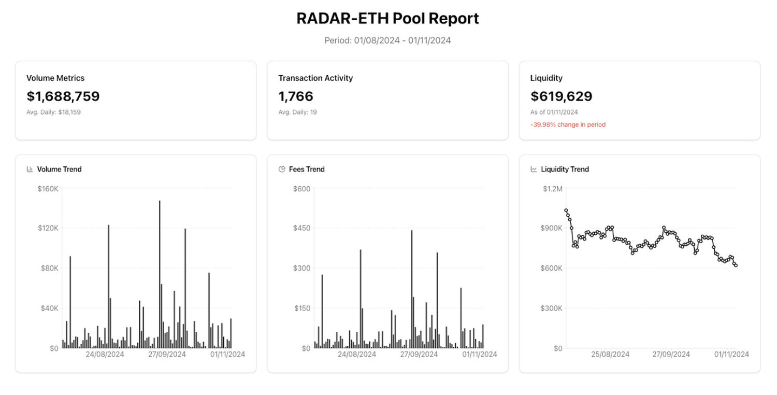This screenshot has width=777, height=395.
Task: Select the $619,629 liquidity value
Action: 561,96
